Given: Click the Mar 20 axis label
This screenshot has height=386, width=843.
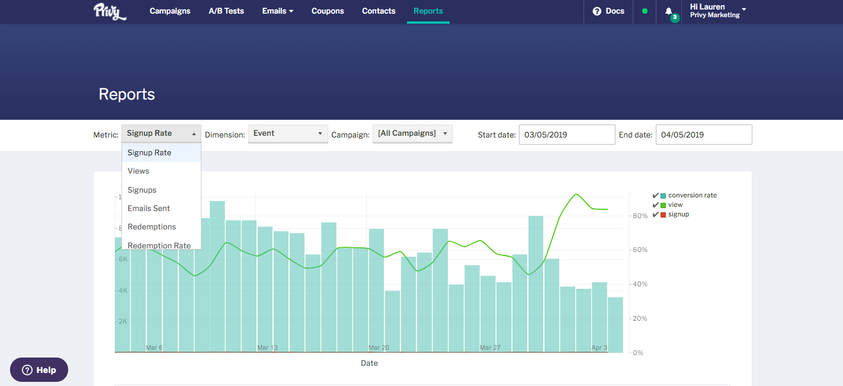Looking at the screenshot, I should click(x=379, y=348).
